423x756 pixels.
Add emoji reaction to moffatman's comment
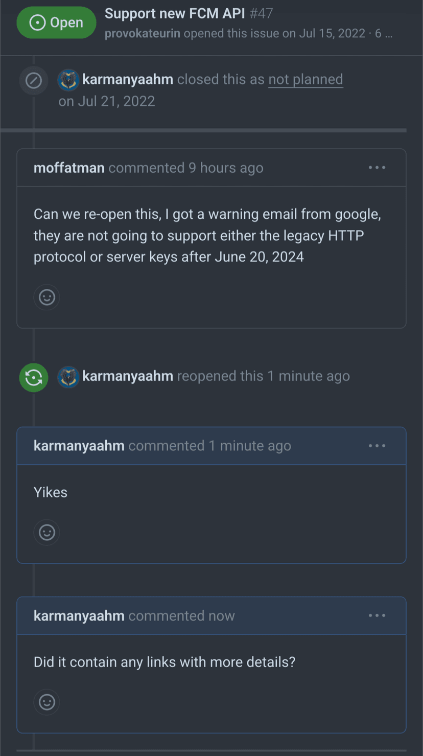click(46, 297)
